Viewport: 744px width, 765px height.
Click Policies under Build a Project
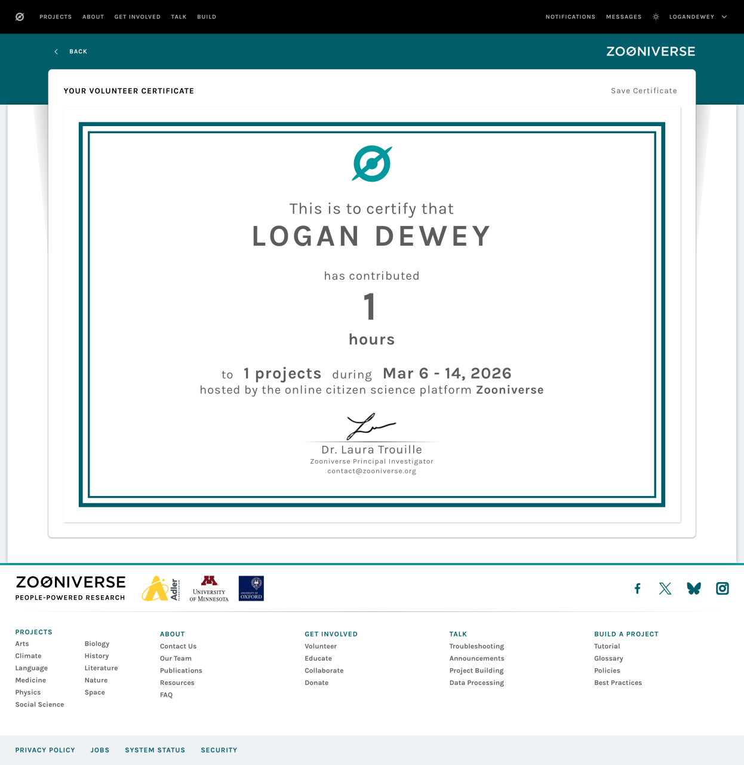pyautogui.click(x=607, y=671)
